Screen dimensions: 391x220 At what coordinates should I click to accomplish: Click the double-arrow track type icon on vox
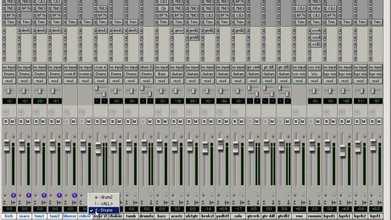pyautogui.click(x=304, y=202)
